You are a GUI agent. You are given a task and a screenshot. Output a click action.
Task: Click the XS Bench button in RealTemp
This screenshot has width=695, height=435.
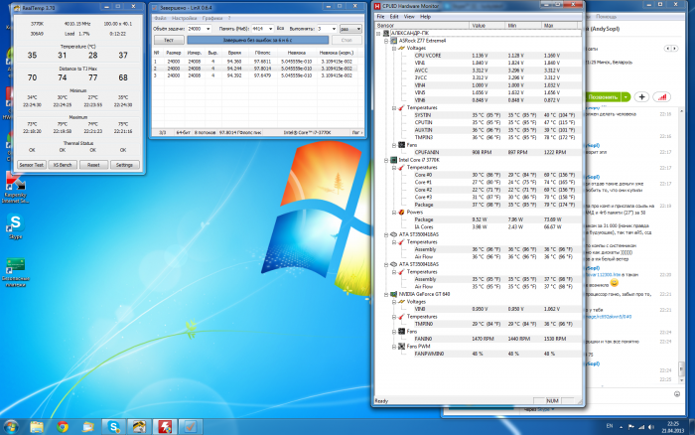click(63, 165)
